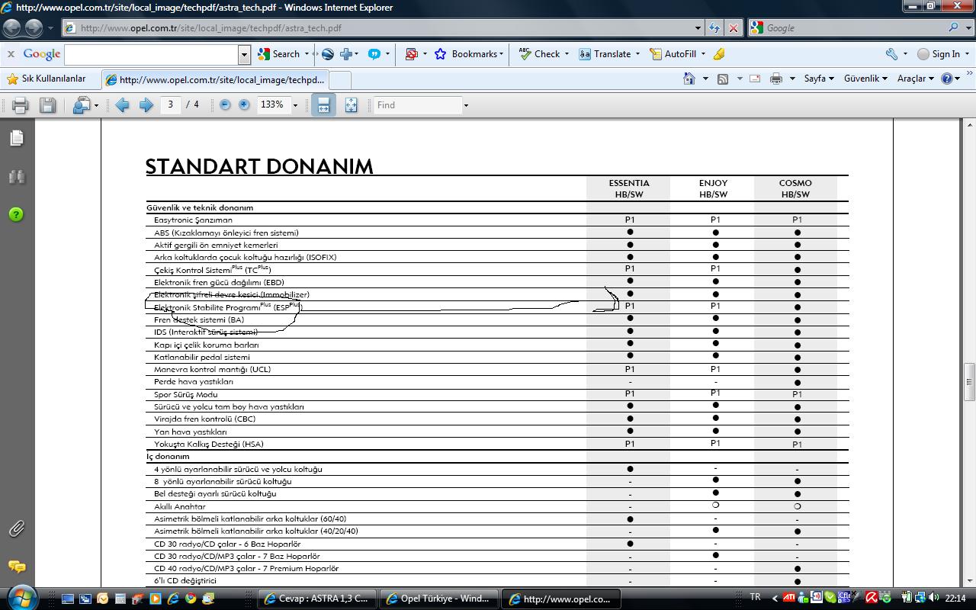Click the PDF page number field
Image resolution: width=976 pixels, height=610 pixels.
click(x=170, y=104)
